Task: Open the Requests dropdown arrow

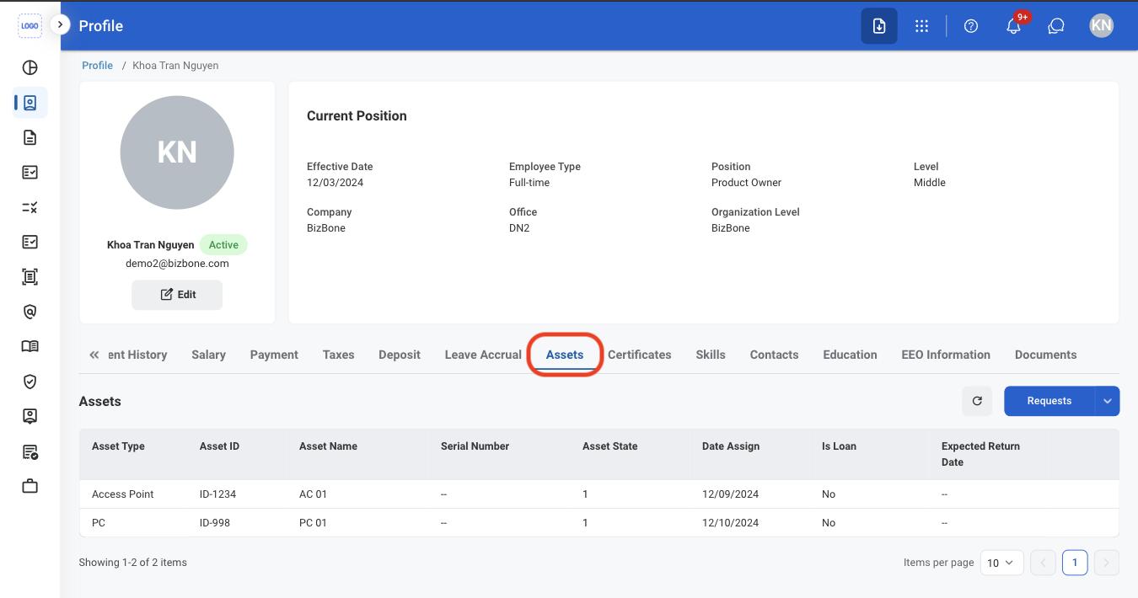Action: coord(1108,401)
